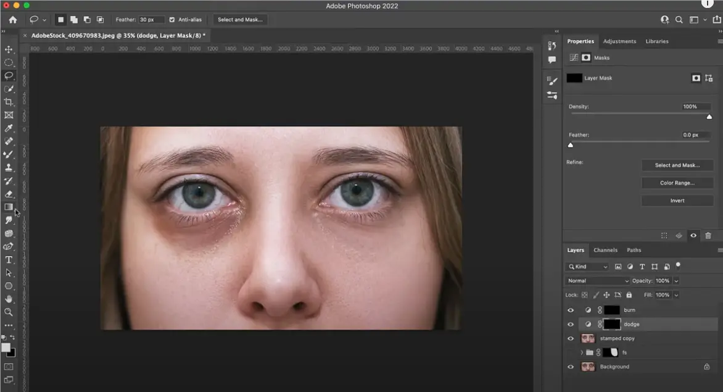This screenshot has width=723, height=392.
Task: Open the workspace switcher dropdown
Action: point(704,20)
